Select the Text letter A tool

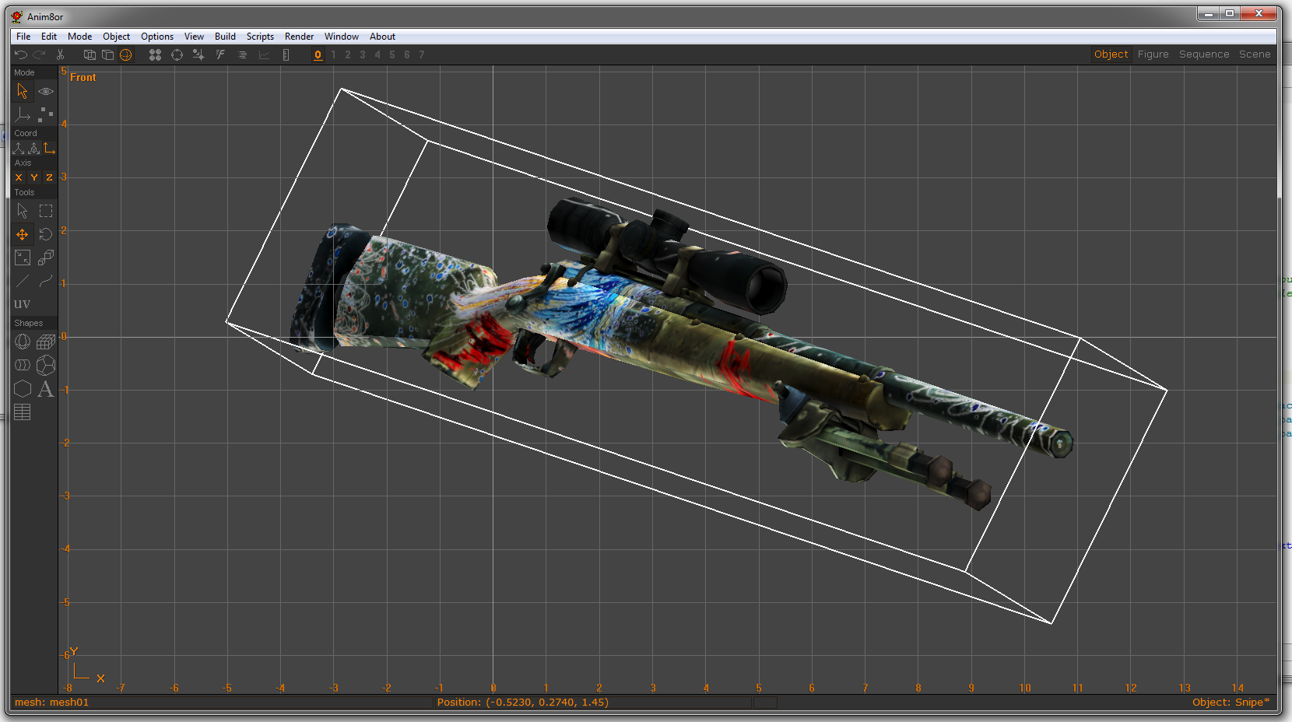(x=46, y=388)
